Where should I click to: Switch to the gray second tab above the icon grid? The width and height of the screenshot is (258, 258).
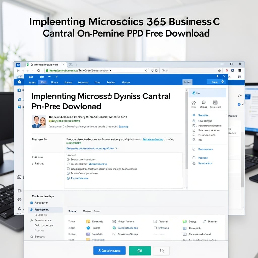pyautogui.click(x=92, y=211)
